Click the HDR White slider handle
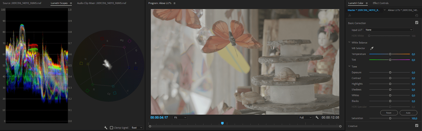Viewport: 422px width, 131px height. (369, 36)
